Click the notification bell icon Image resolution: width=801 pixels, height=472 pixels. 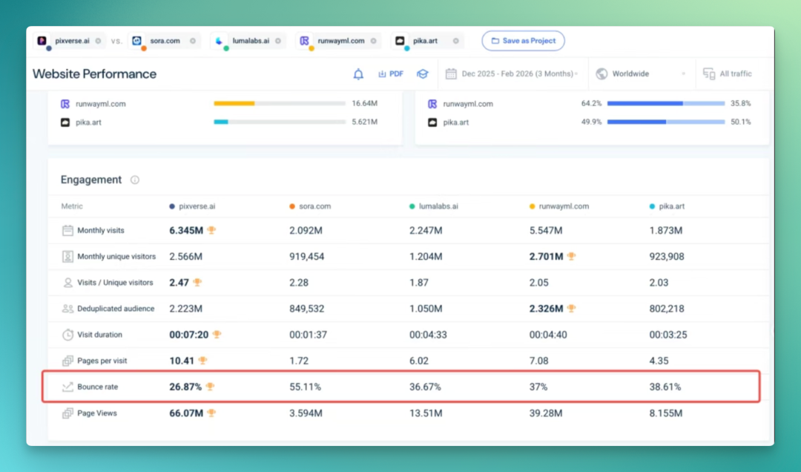pos(358,74)
